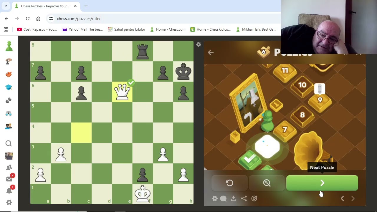Click the browser back button
377x212 pixels.
pos(6,19)
